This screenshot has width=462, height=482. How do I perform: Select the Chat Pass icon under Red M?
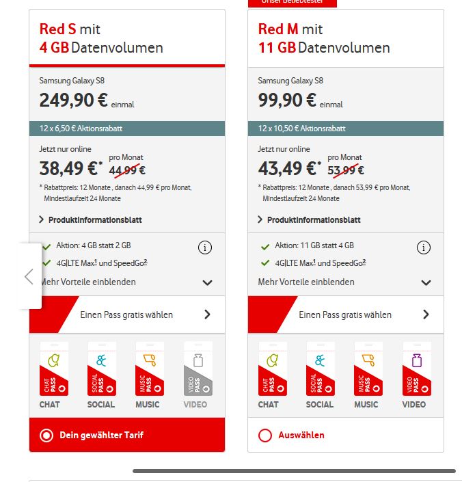[268, 369]
